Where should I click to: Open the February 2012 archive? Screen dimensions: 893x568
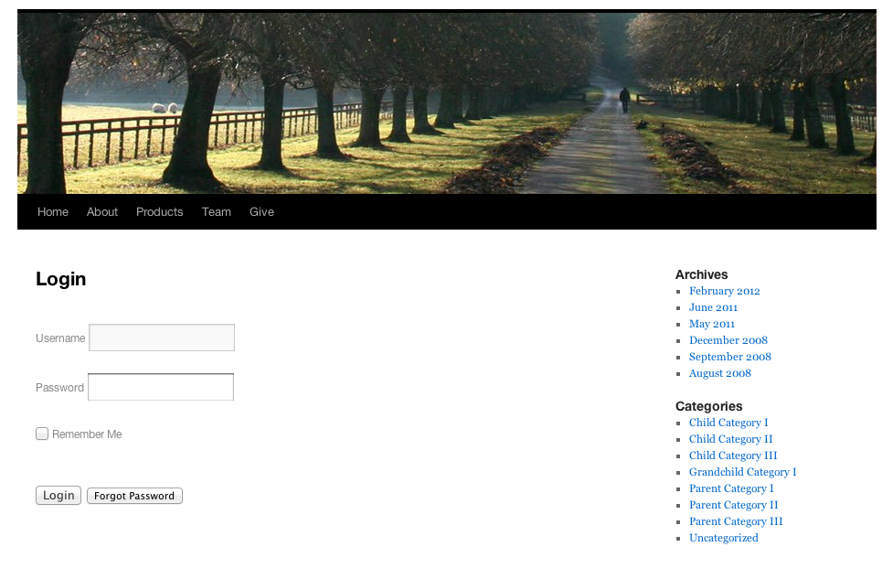coord(724,290)
